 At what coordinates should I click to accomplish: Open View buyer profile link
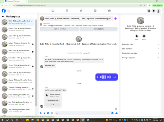point(85,53)
